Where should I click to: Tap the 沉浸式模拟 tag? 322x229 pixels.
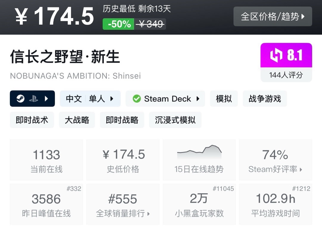(x=175, y=120)
